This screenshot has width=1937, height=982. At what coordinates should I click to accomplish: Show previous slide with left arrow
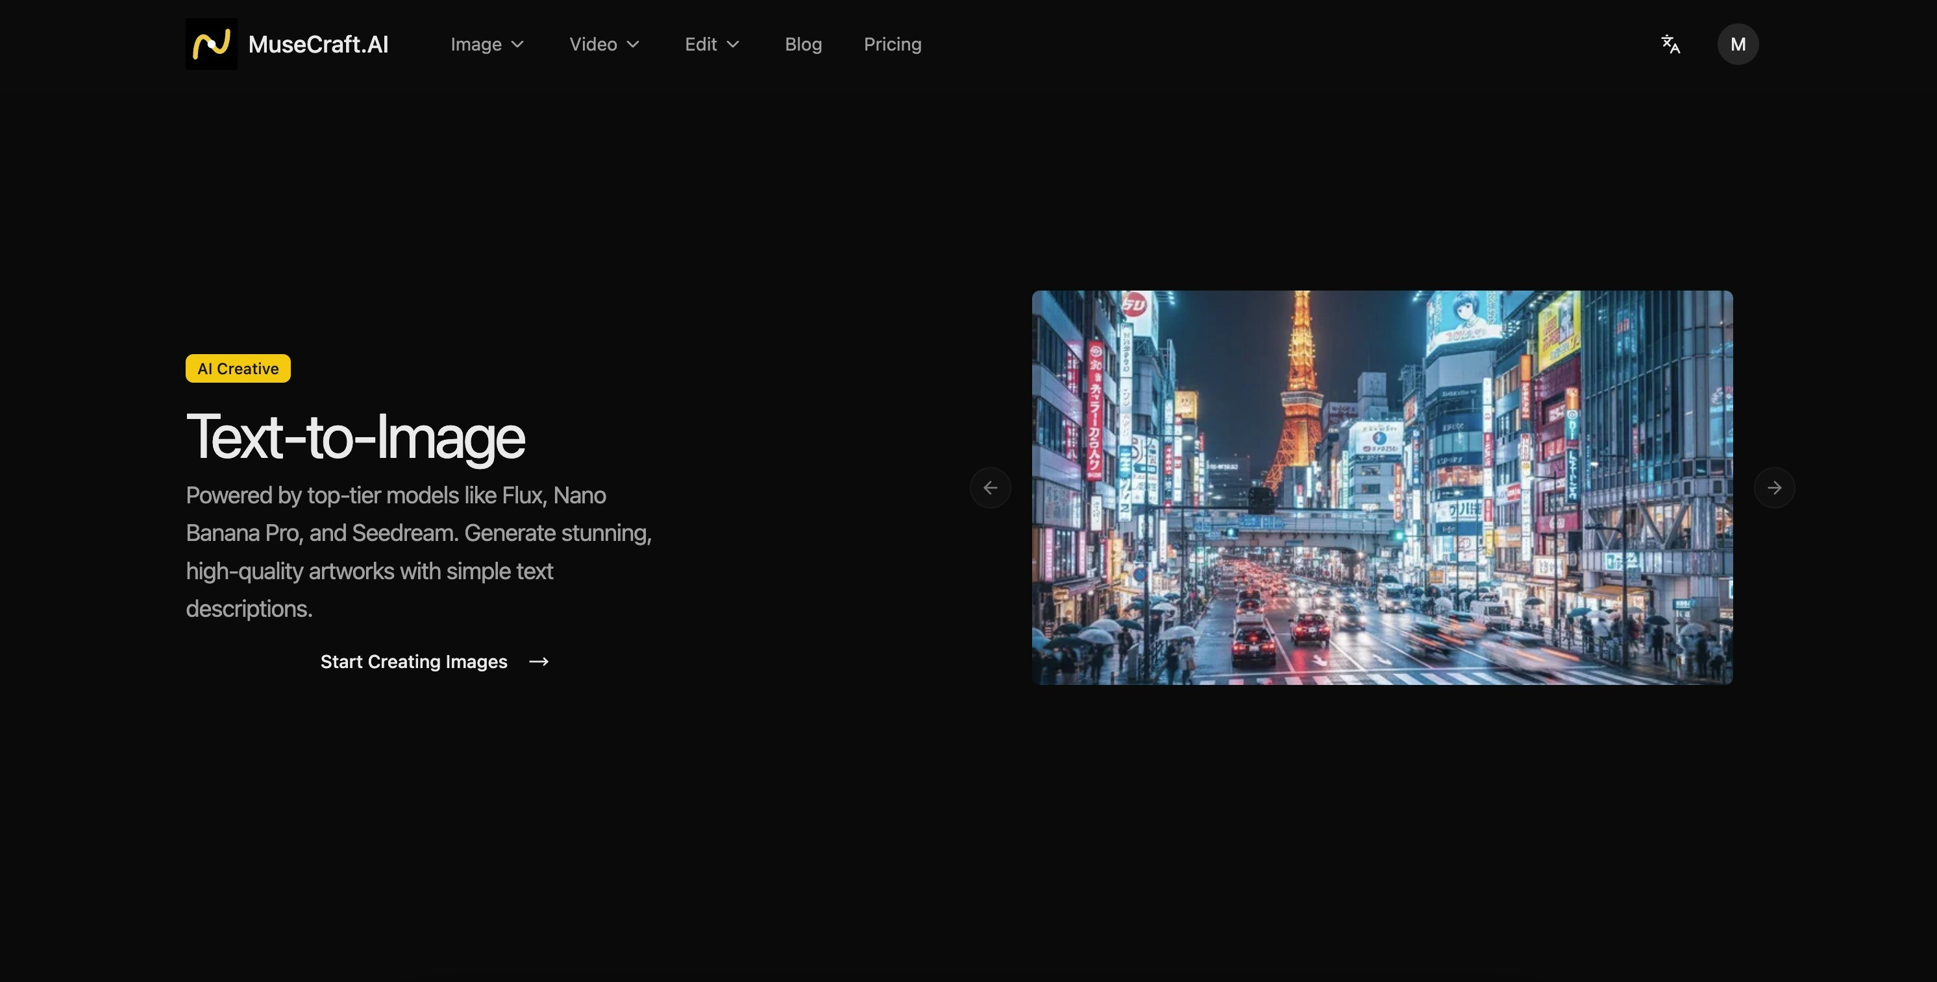989,488
